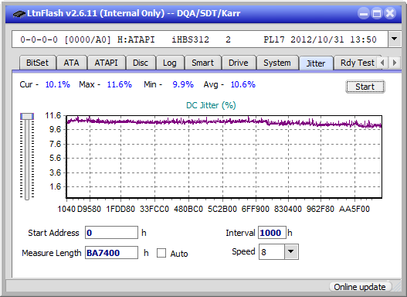Click the Online update button
The height and width of the screenshot is (297, 407).
(360, 287)
